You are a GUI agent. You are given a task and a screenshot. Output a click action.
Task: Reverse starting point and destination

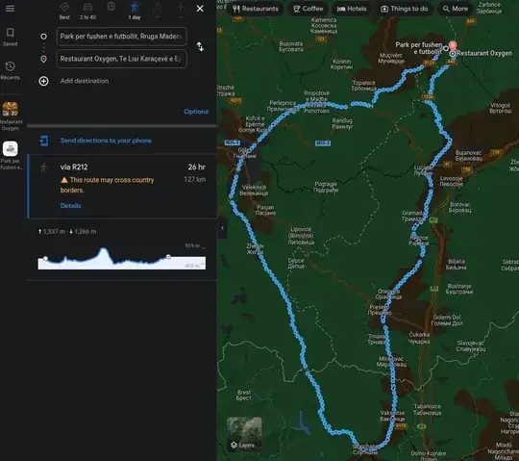point(200,46)
